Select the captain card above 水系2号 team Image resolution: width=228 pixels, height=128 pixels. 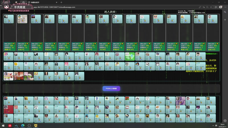pyautogui.click(x=22, y=19)
